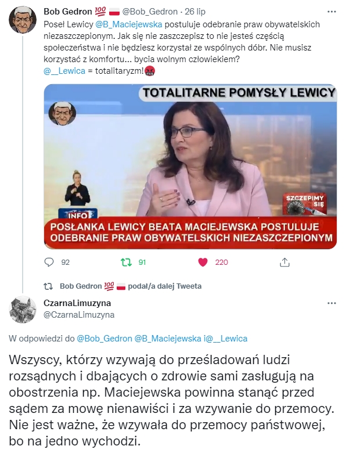Retweet using the green arrows icon
The image size is (346, 453).
pyautogui.click(x=126, y=262)
